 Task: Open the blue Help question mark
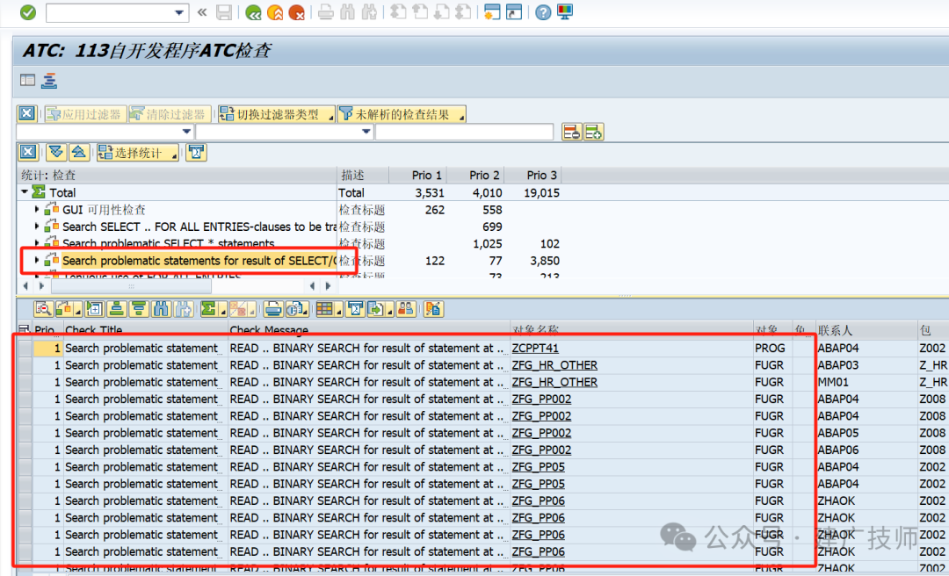click(x=543, y=12)
